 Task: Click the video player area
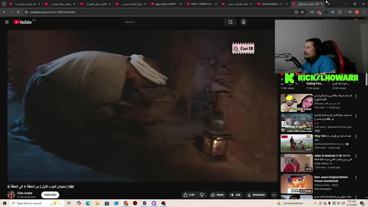(142, 106)
